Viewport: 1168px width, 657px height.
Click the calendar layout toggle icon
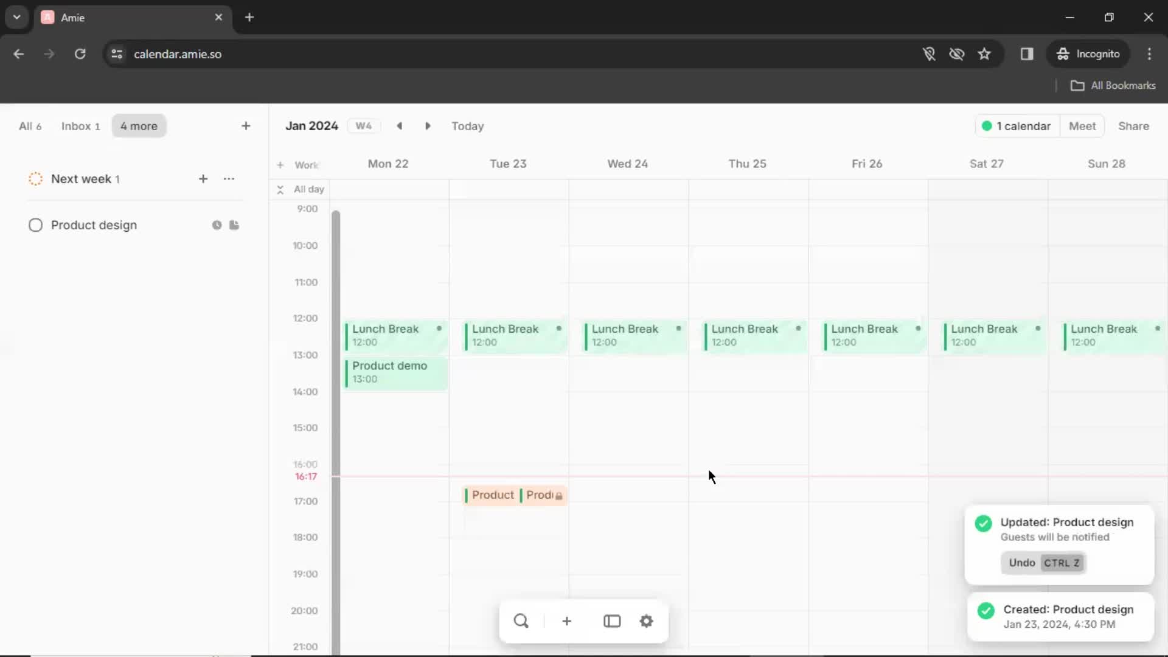pos(612,621)
